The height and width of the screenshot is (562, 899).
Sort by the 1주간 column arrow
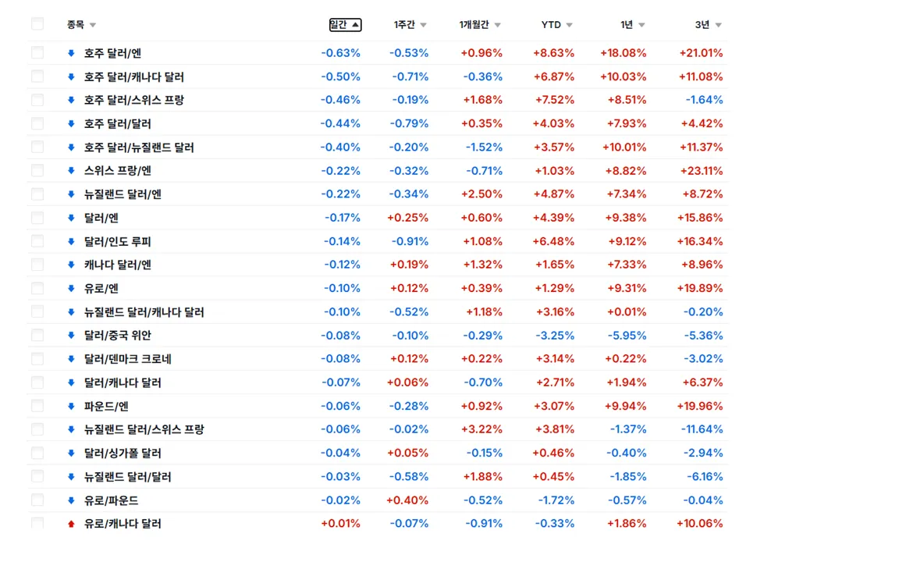coord(423,25)
